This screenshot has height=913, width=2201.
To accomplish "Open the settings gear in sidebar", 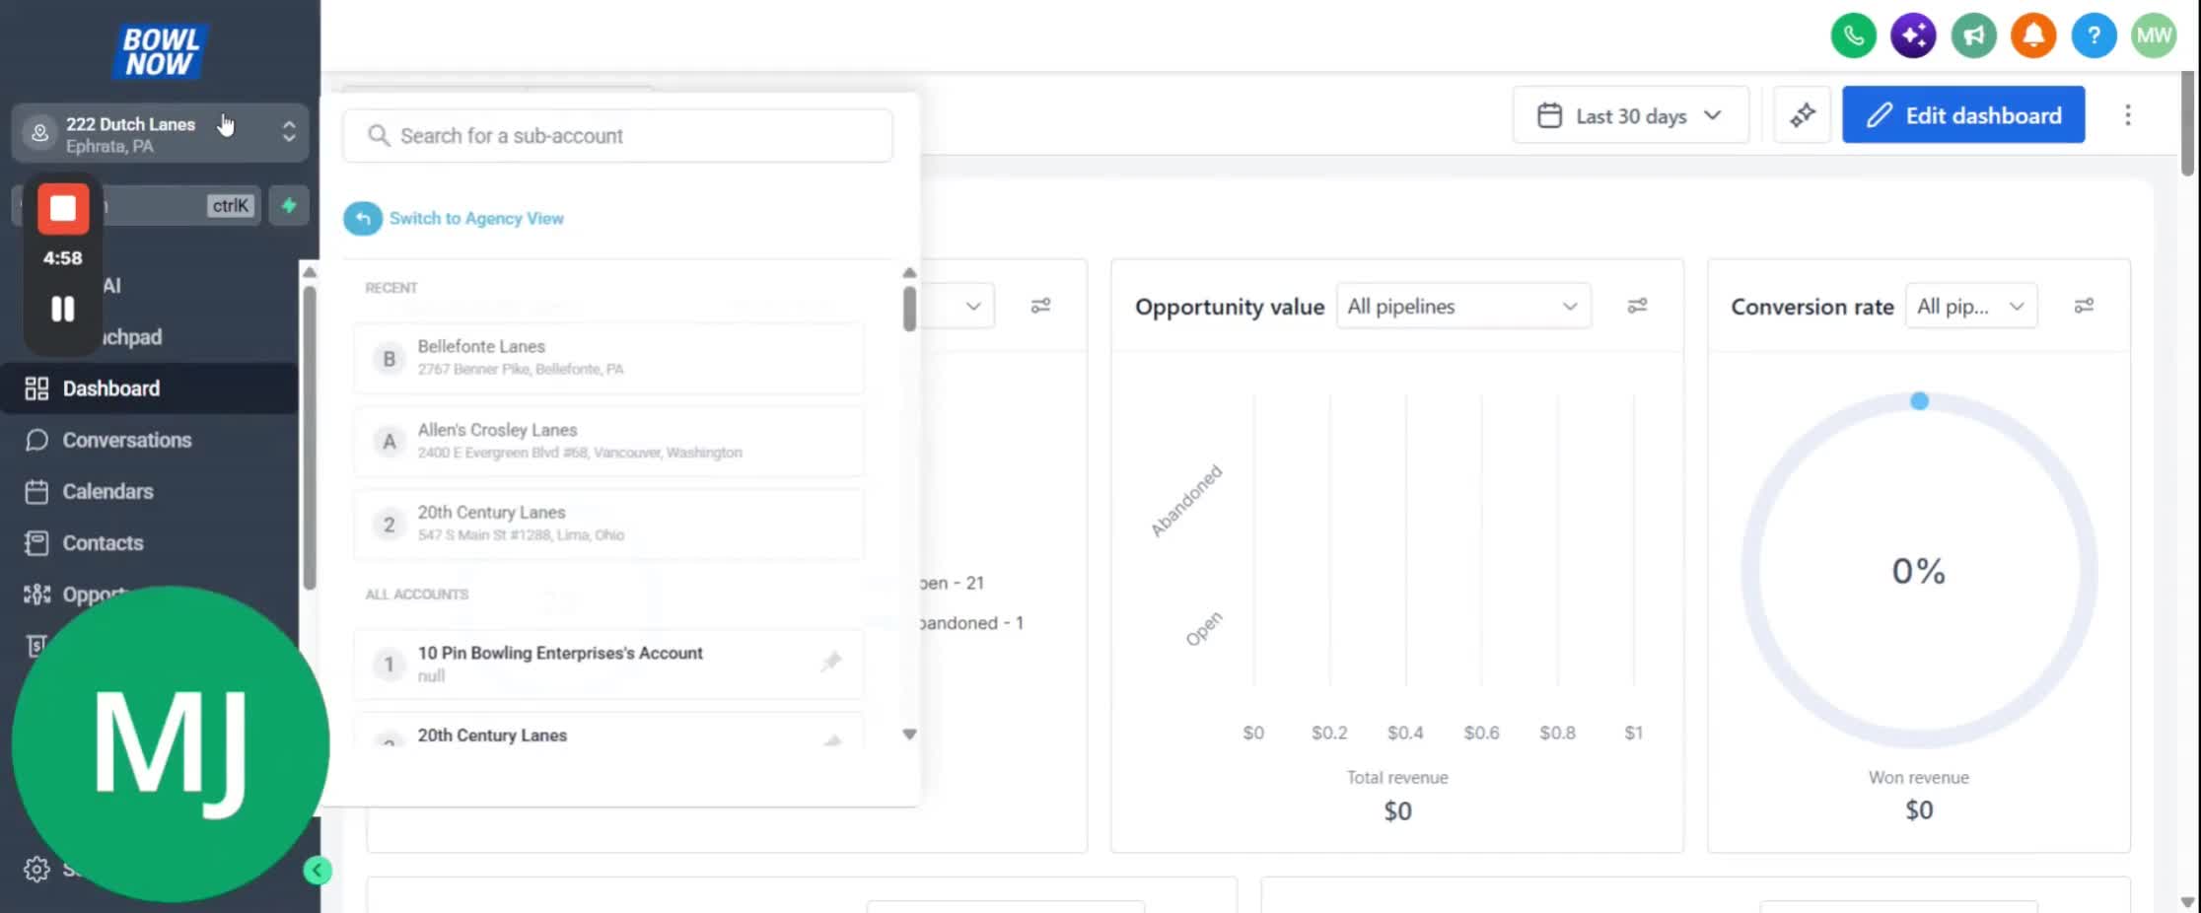I will coord(36,870).
